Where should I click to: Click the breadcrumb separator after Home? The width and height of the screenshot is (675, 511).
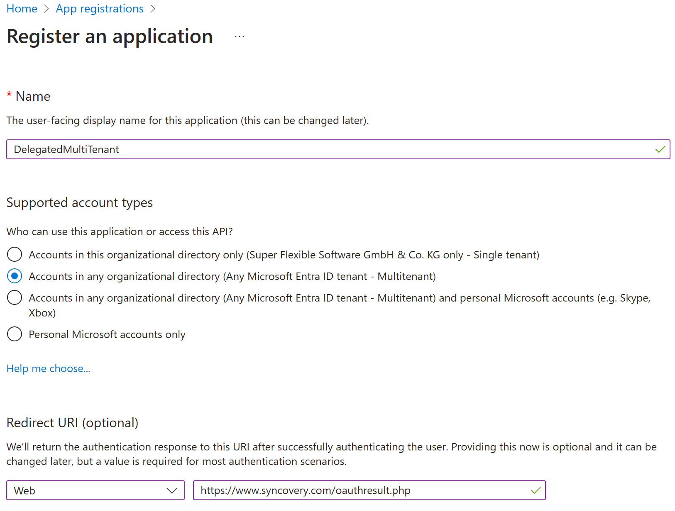coord(46,8)
